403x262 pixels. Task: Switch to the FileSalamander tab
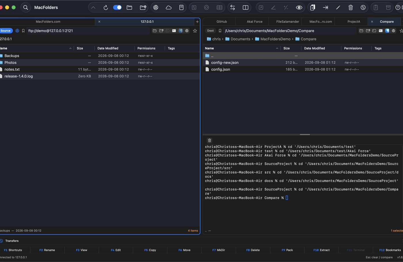click(288, 22)
